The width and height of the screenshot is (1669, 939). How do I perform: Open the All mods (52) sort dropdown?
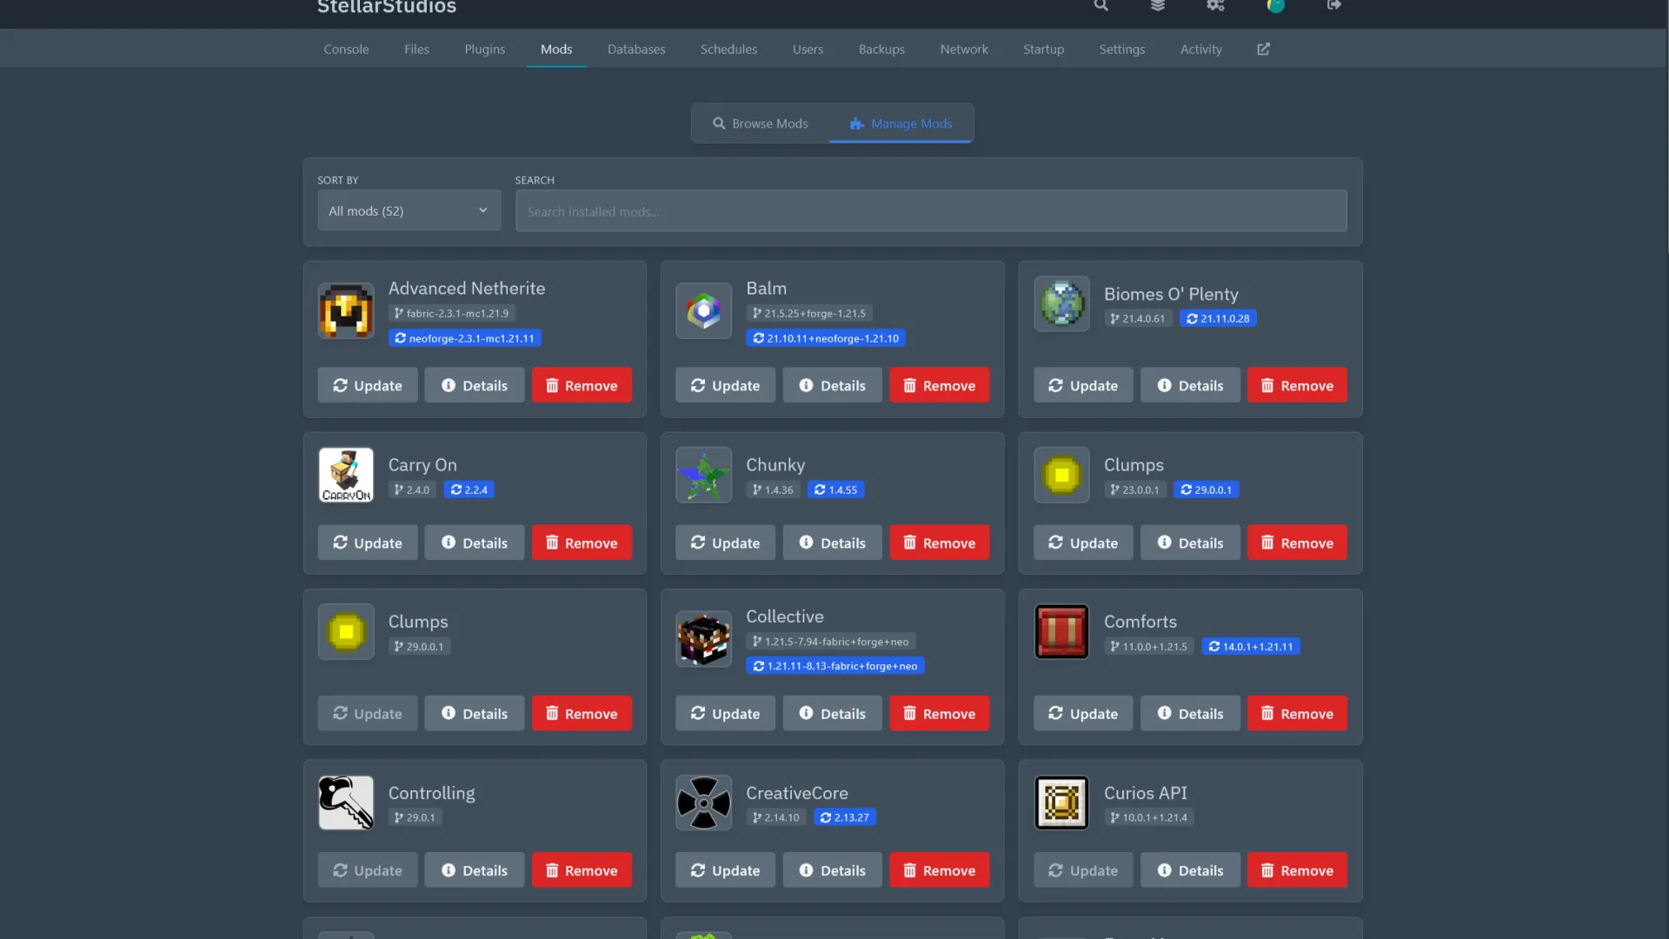[409, 211]
